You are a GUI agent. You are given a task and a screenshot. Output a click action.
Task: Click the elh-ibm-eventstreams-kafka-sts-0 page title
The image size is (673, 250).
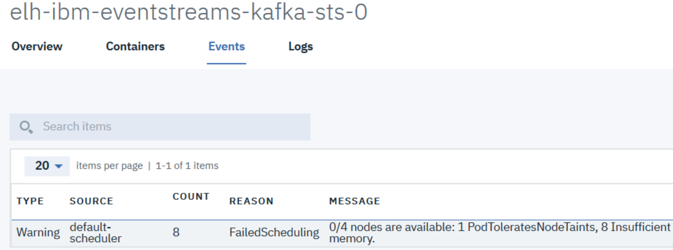click(189, 12)
